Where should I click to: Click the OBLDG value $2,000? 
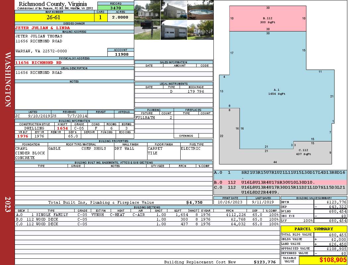click(339, 239)
